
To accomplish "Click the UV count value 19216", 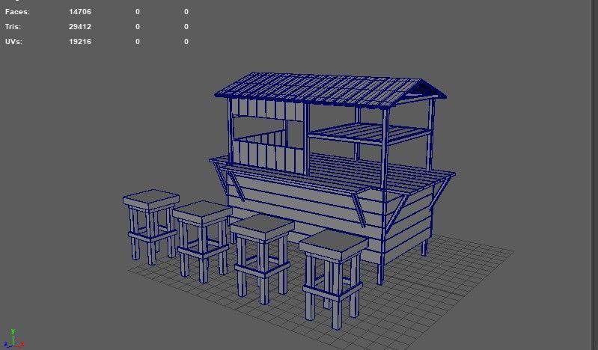I will click(x=80, y=42).
